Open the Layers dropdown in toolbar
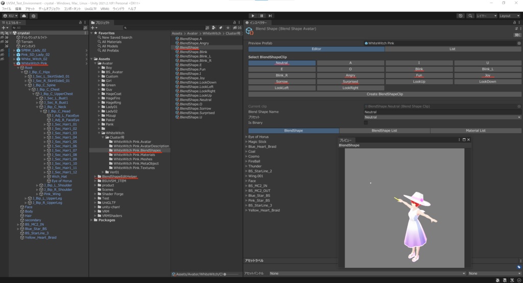523x283 pixels. pos(486,16)
